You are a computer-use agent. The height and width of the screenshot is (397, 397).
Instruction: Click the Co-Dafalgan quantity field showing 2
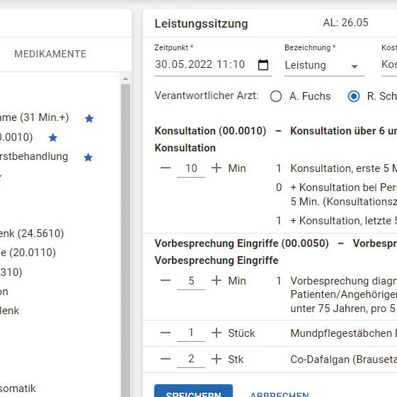[x=191, y=359]
